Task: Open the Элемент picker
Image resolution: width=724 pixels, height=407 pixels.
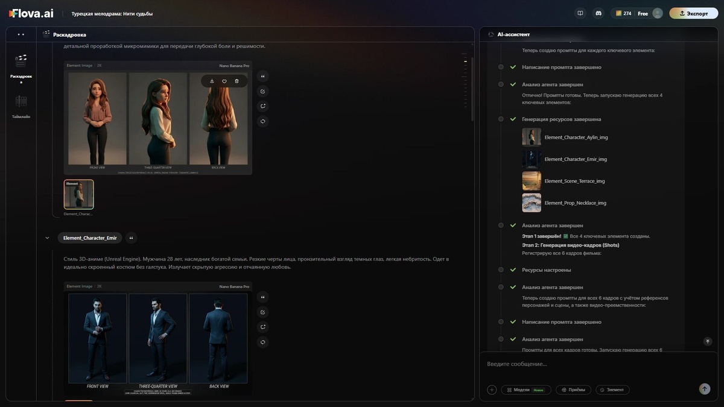Action: pyautogui.click(x=612, y=390)
